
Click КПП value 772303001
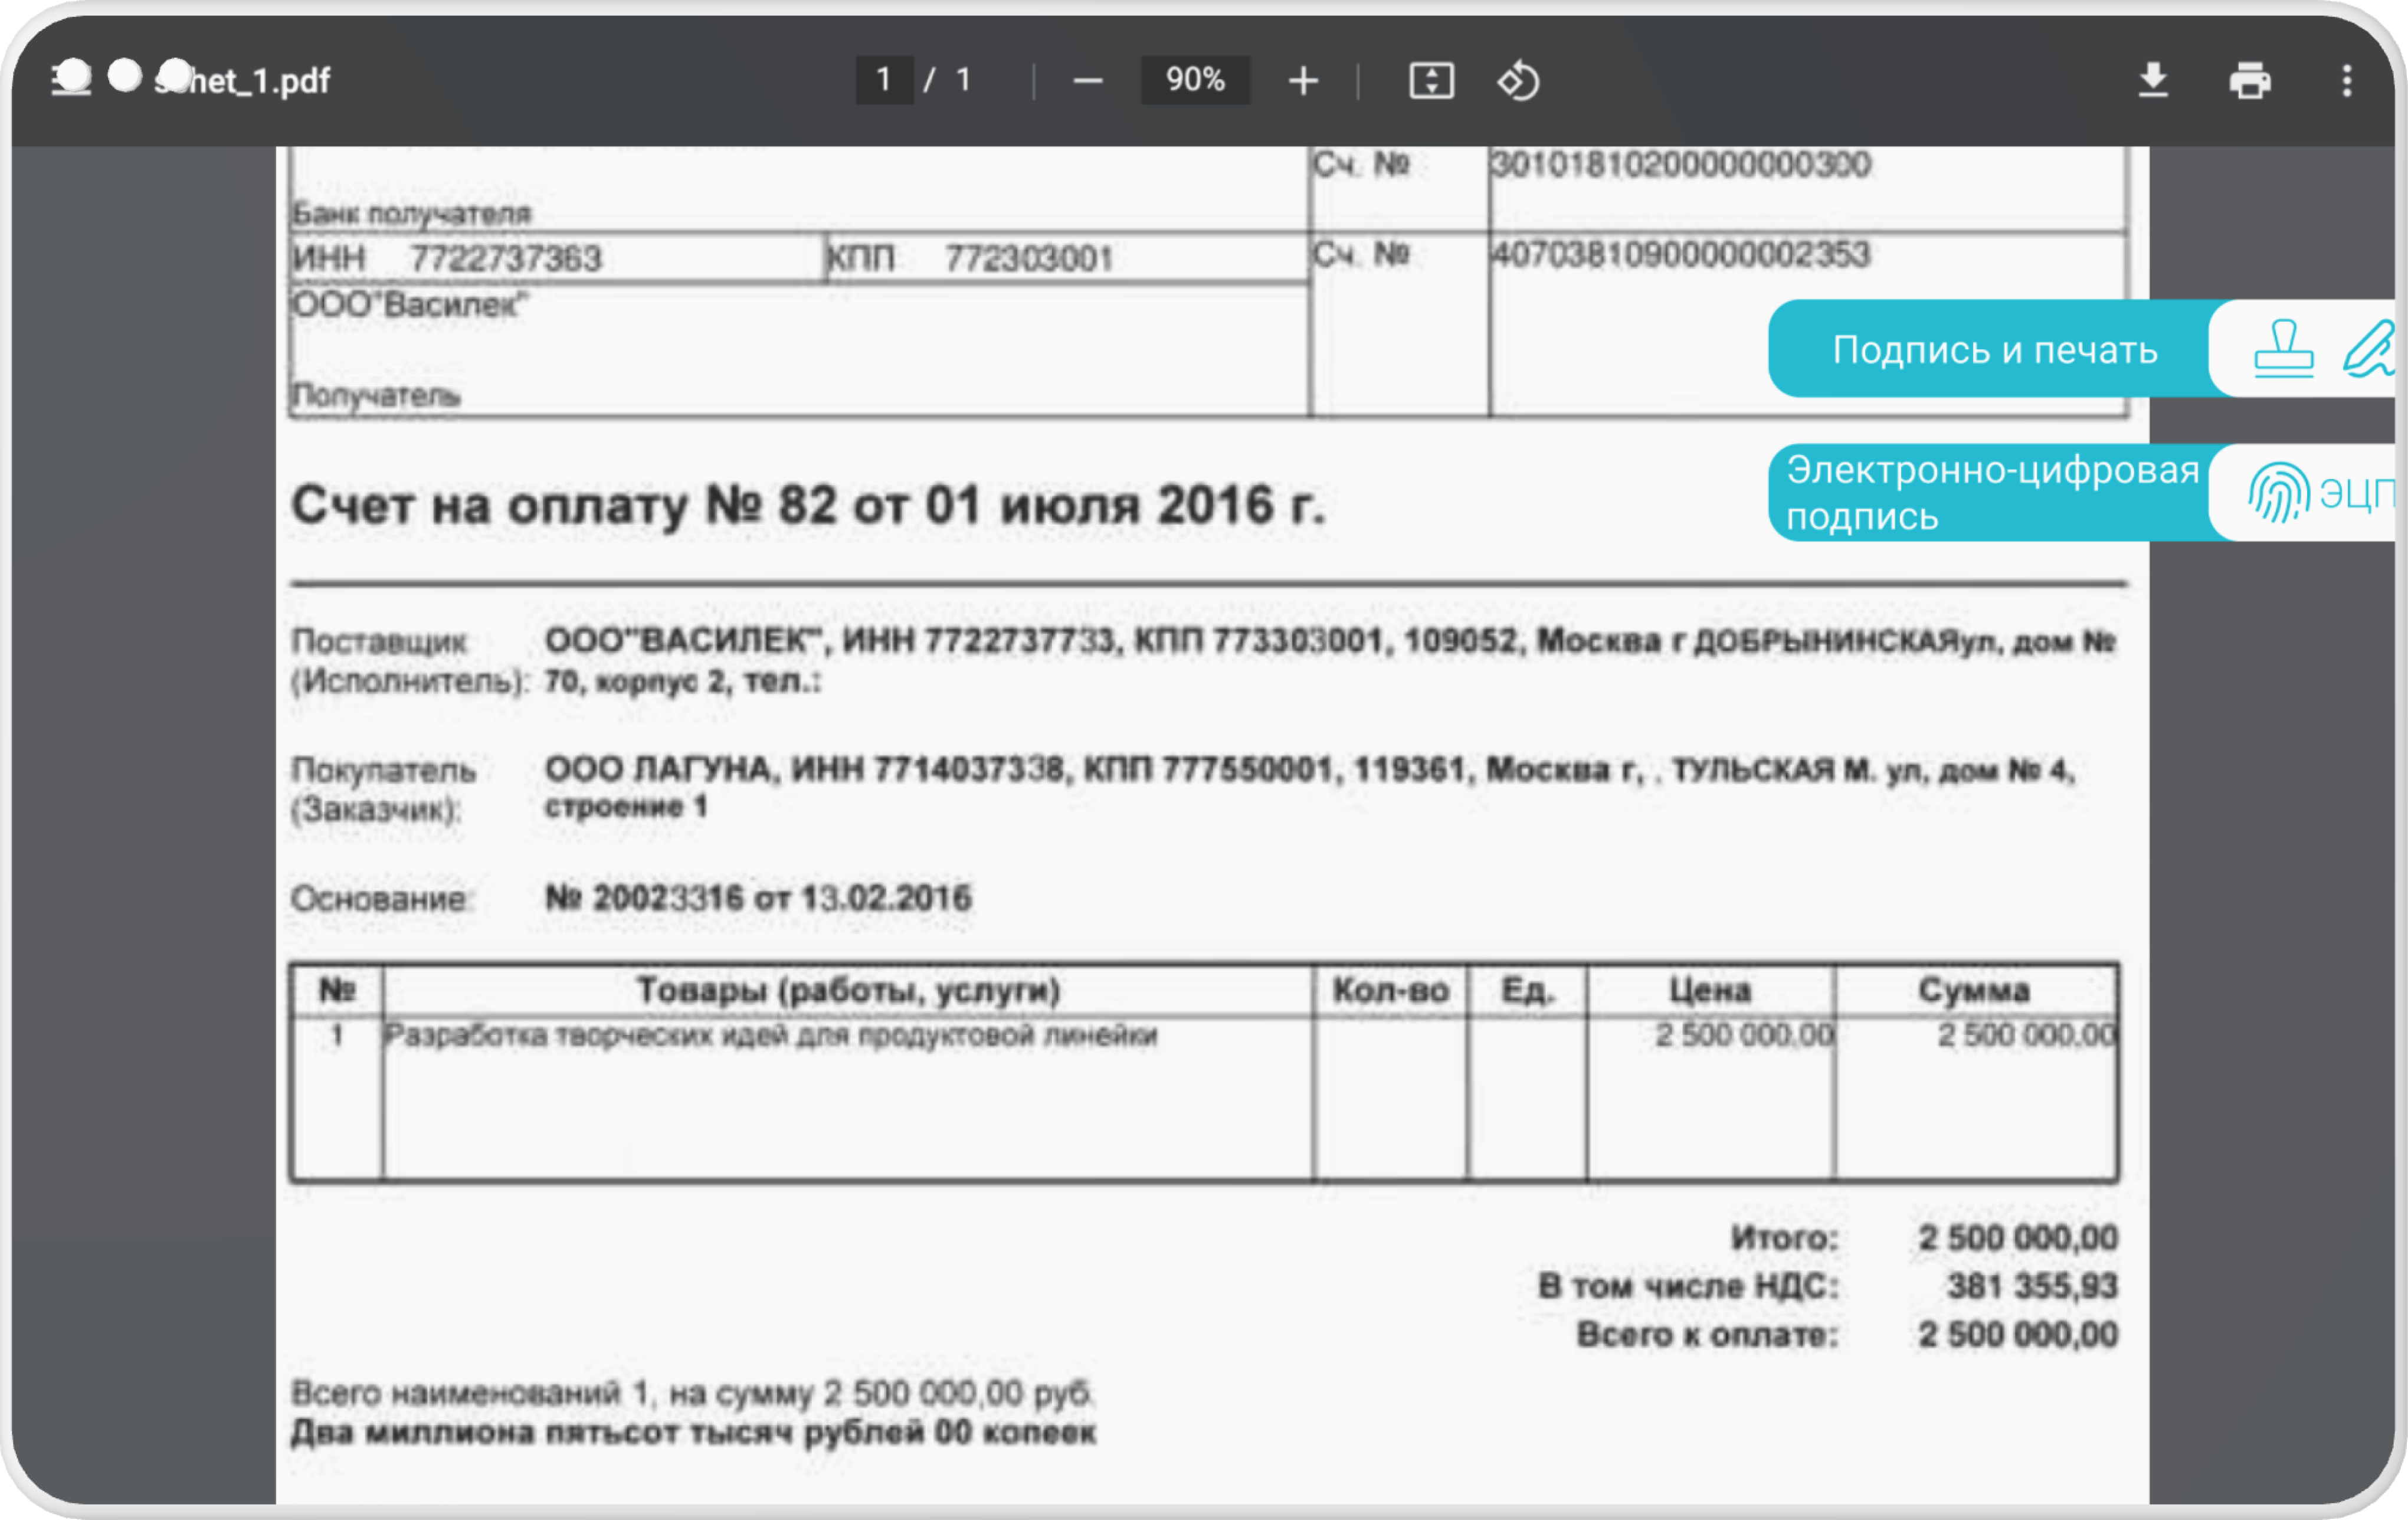point(1028,259)
